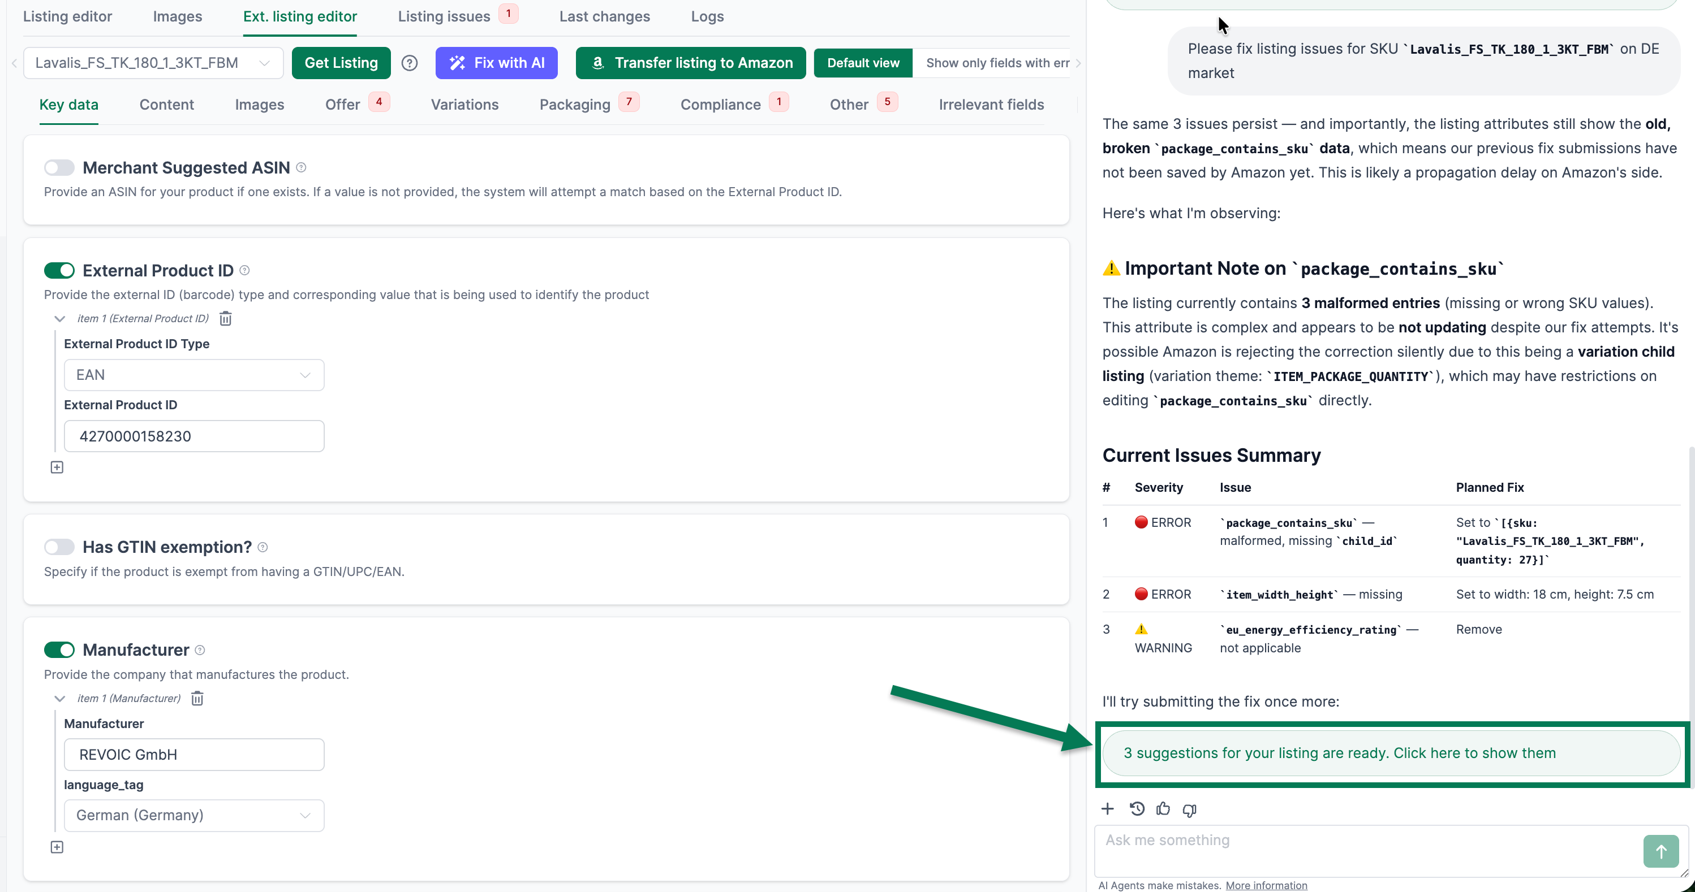The width and height of the screenshot is (1695, 892).
Task: Disable the External Product ID toggle
Action: click(59, 270)
